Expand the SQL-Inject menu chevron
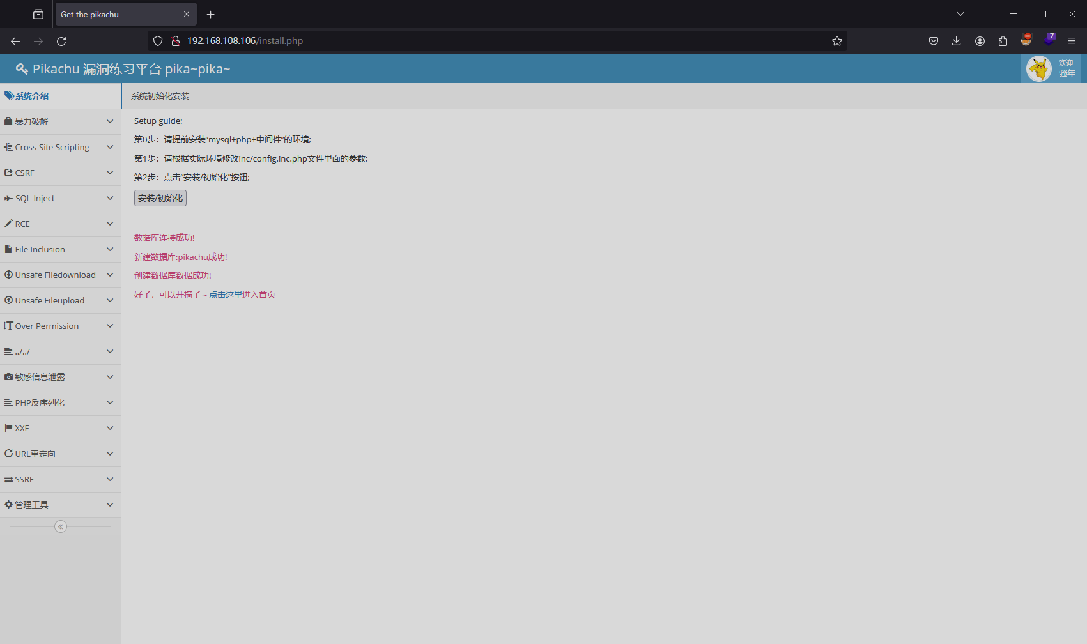 (x=110, y=198)
